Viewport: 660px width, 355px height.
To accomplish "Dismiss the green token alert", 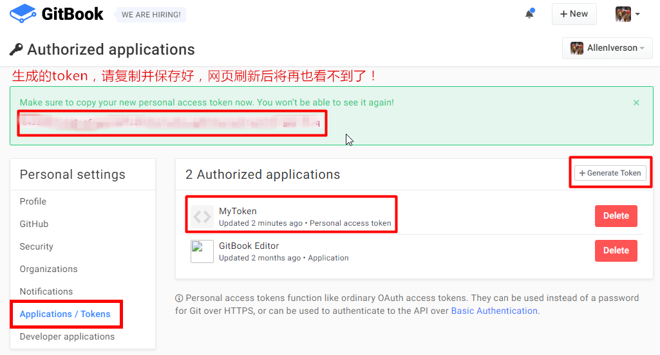I will (x=636, y=103).
